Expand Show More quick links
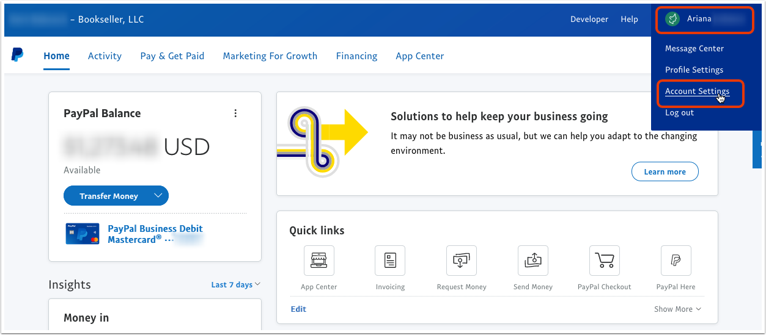This screenshot has width=766, height=335. click(x=677, y=309)
